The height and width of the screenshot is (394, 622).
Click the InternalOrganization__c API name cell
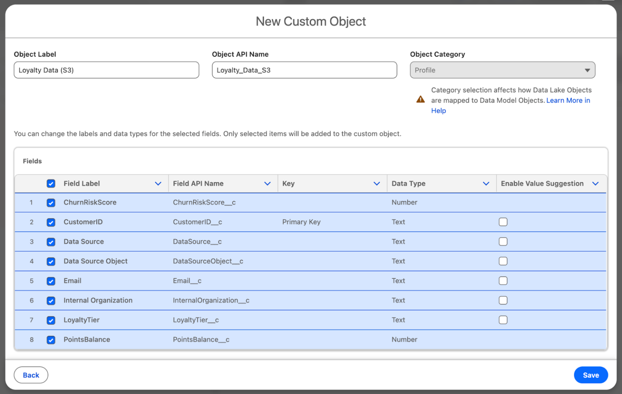tap(211, 300)
